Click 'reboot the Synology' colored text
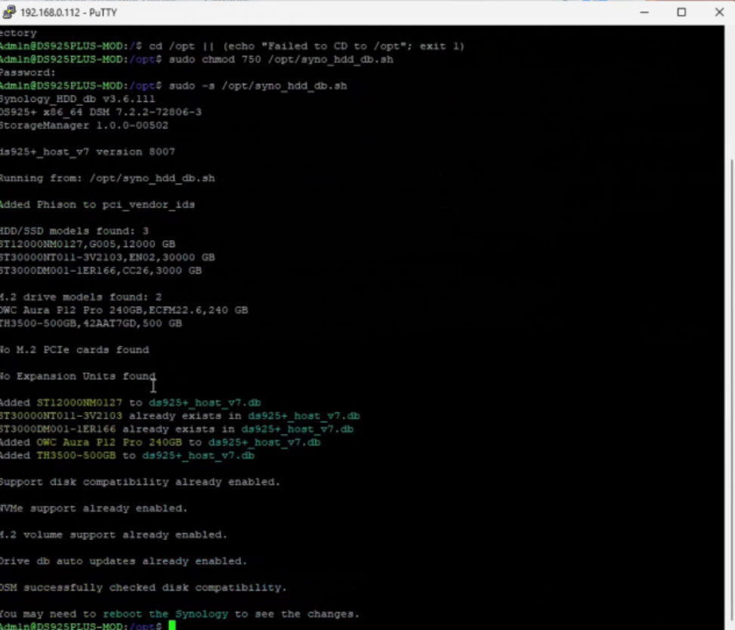The width and height of the screenshot is (735, 630). 165,614
